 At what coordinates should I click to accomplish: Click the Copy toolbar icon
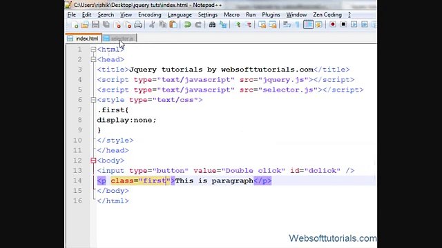(x=163, y=25)
